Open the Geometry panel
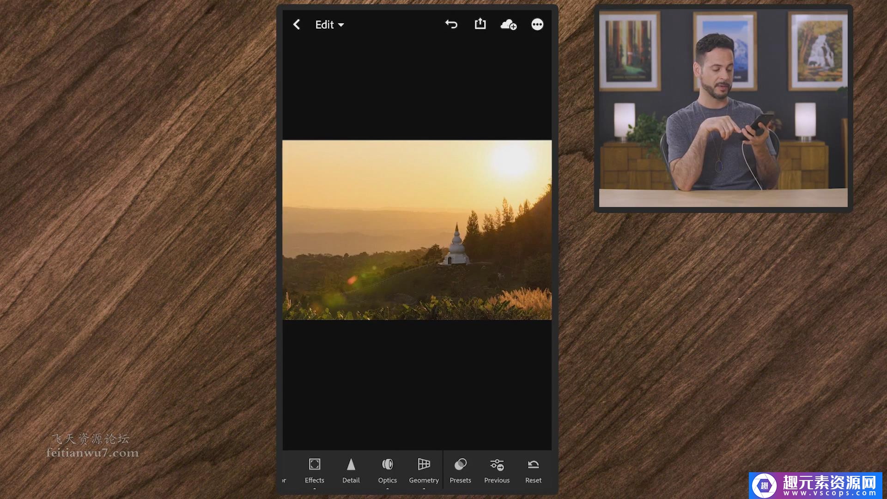The height and width of the screenshot is (499, 887). [424, 470]
